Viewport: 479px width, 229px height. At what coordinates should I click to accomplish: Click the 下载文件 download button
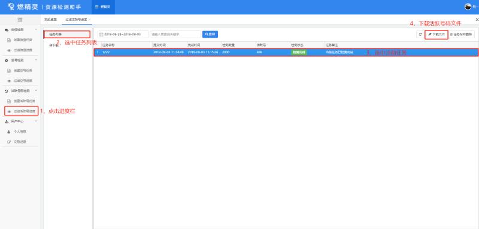tap(436, 35)
